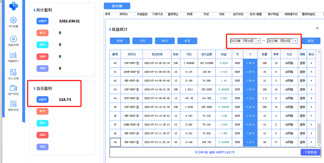Image resolution: width=324 pixels, height=163 pixels.
Task: Select XRP under 当日盈利
Action: click(42, 135)
